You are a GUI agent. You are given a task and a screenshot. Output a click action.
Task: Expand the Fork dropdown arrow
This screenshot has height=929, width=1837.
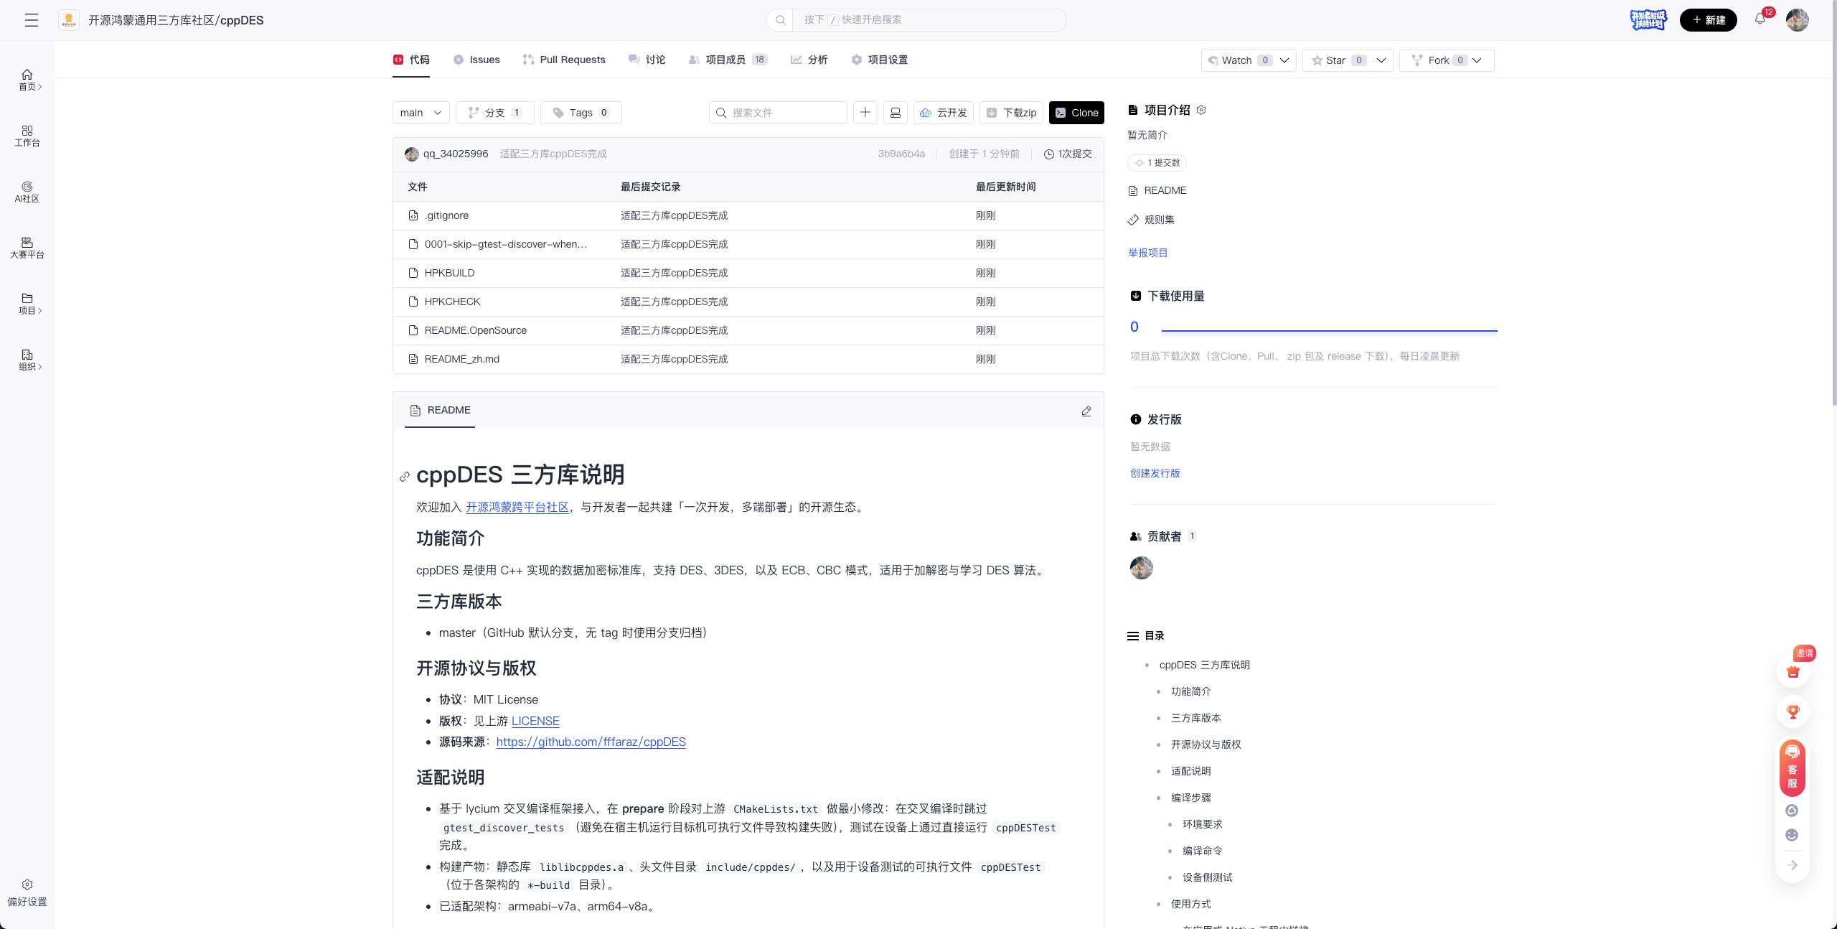[x=1477, y=60]
